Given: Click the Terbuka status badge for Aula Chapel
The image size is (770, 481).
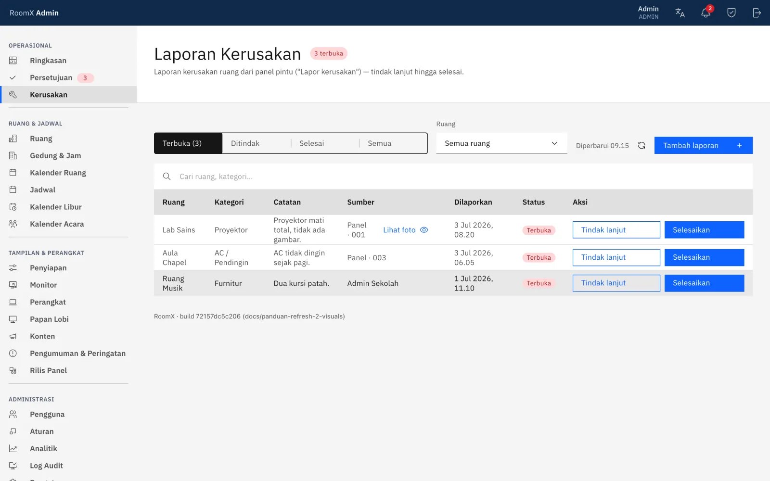Looking at the screenshot, I should 539,258.
